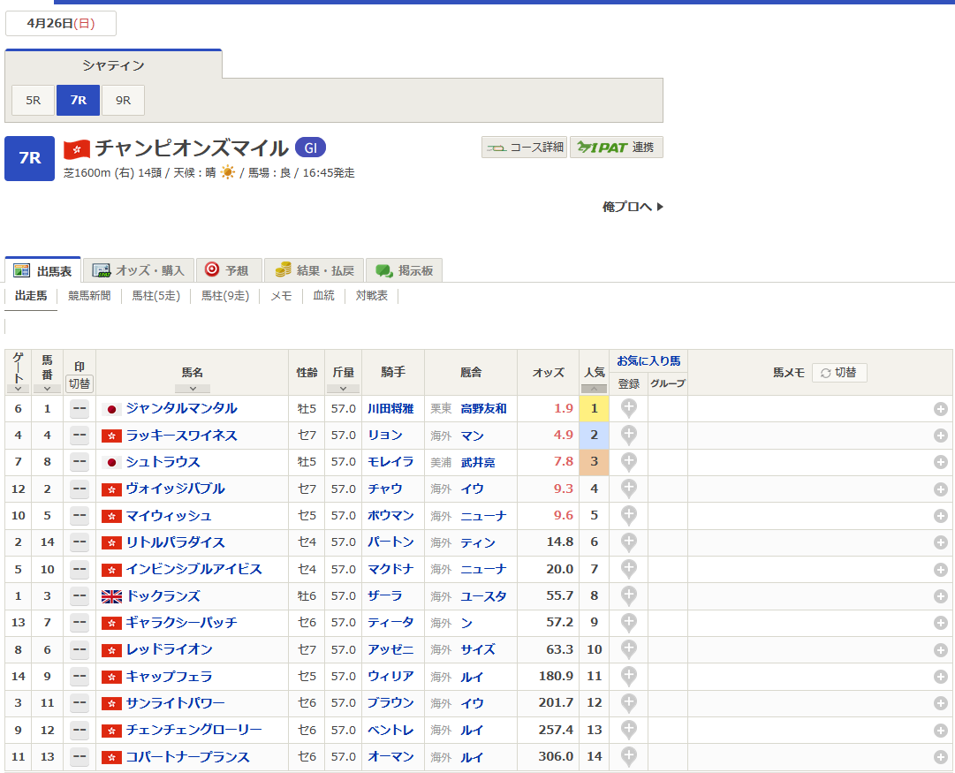The image size is (955, 773).
Task: Open 結果・払戻 tab
Action: click(x=315, y=270)
